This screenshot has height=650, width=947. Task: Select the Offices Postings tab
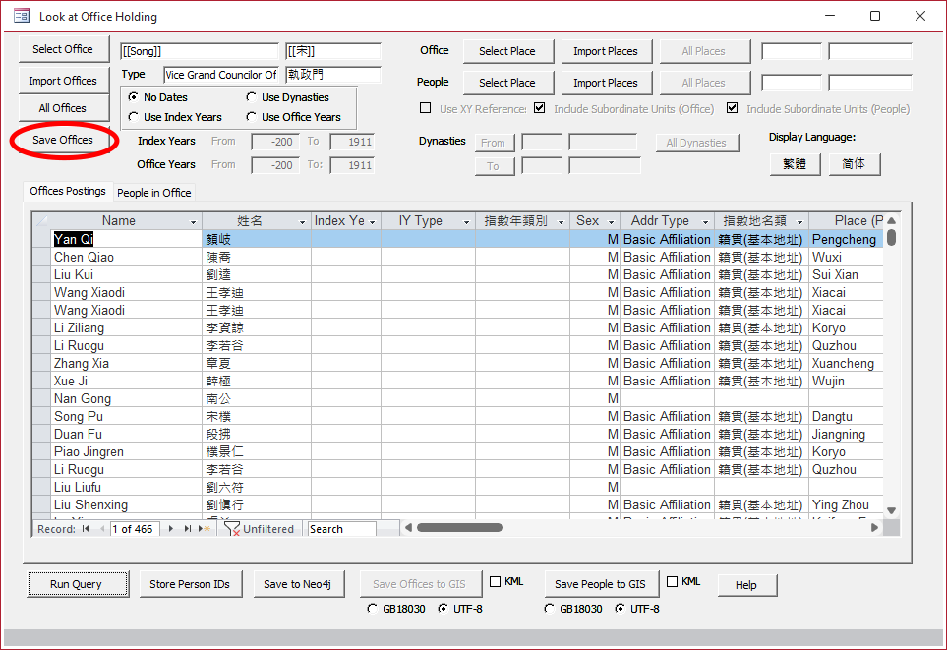[x=68, y=192]
